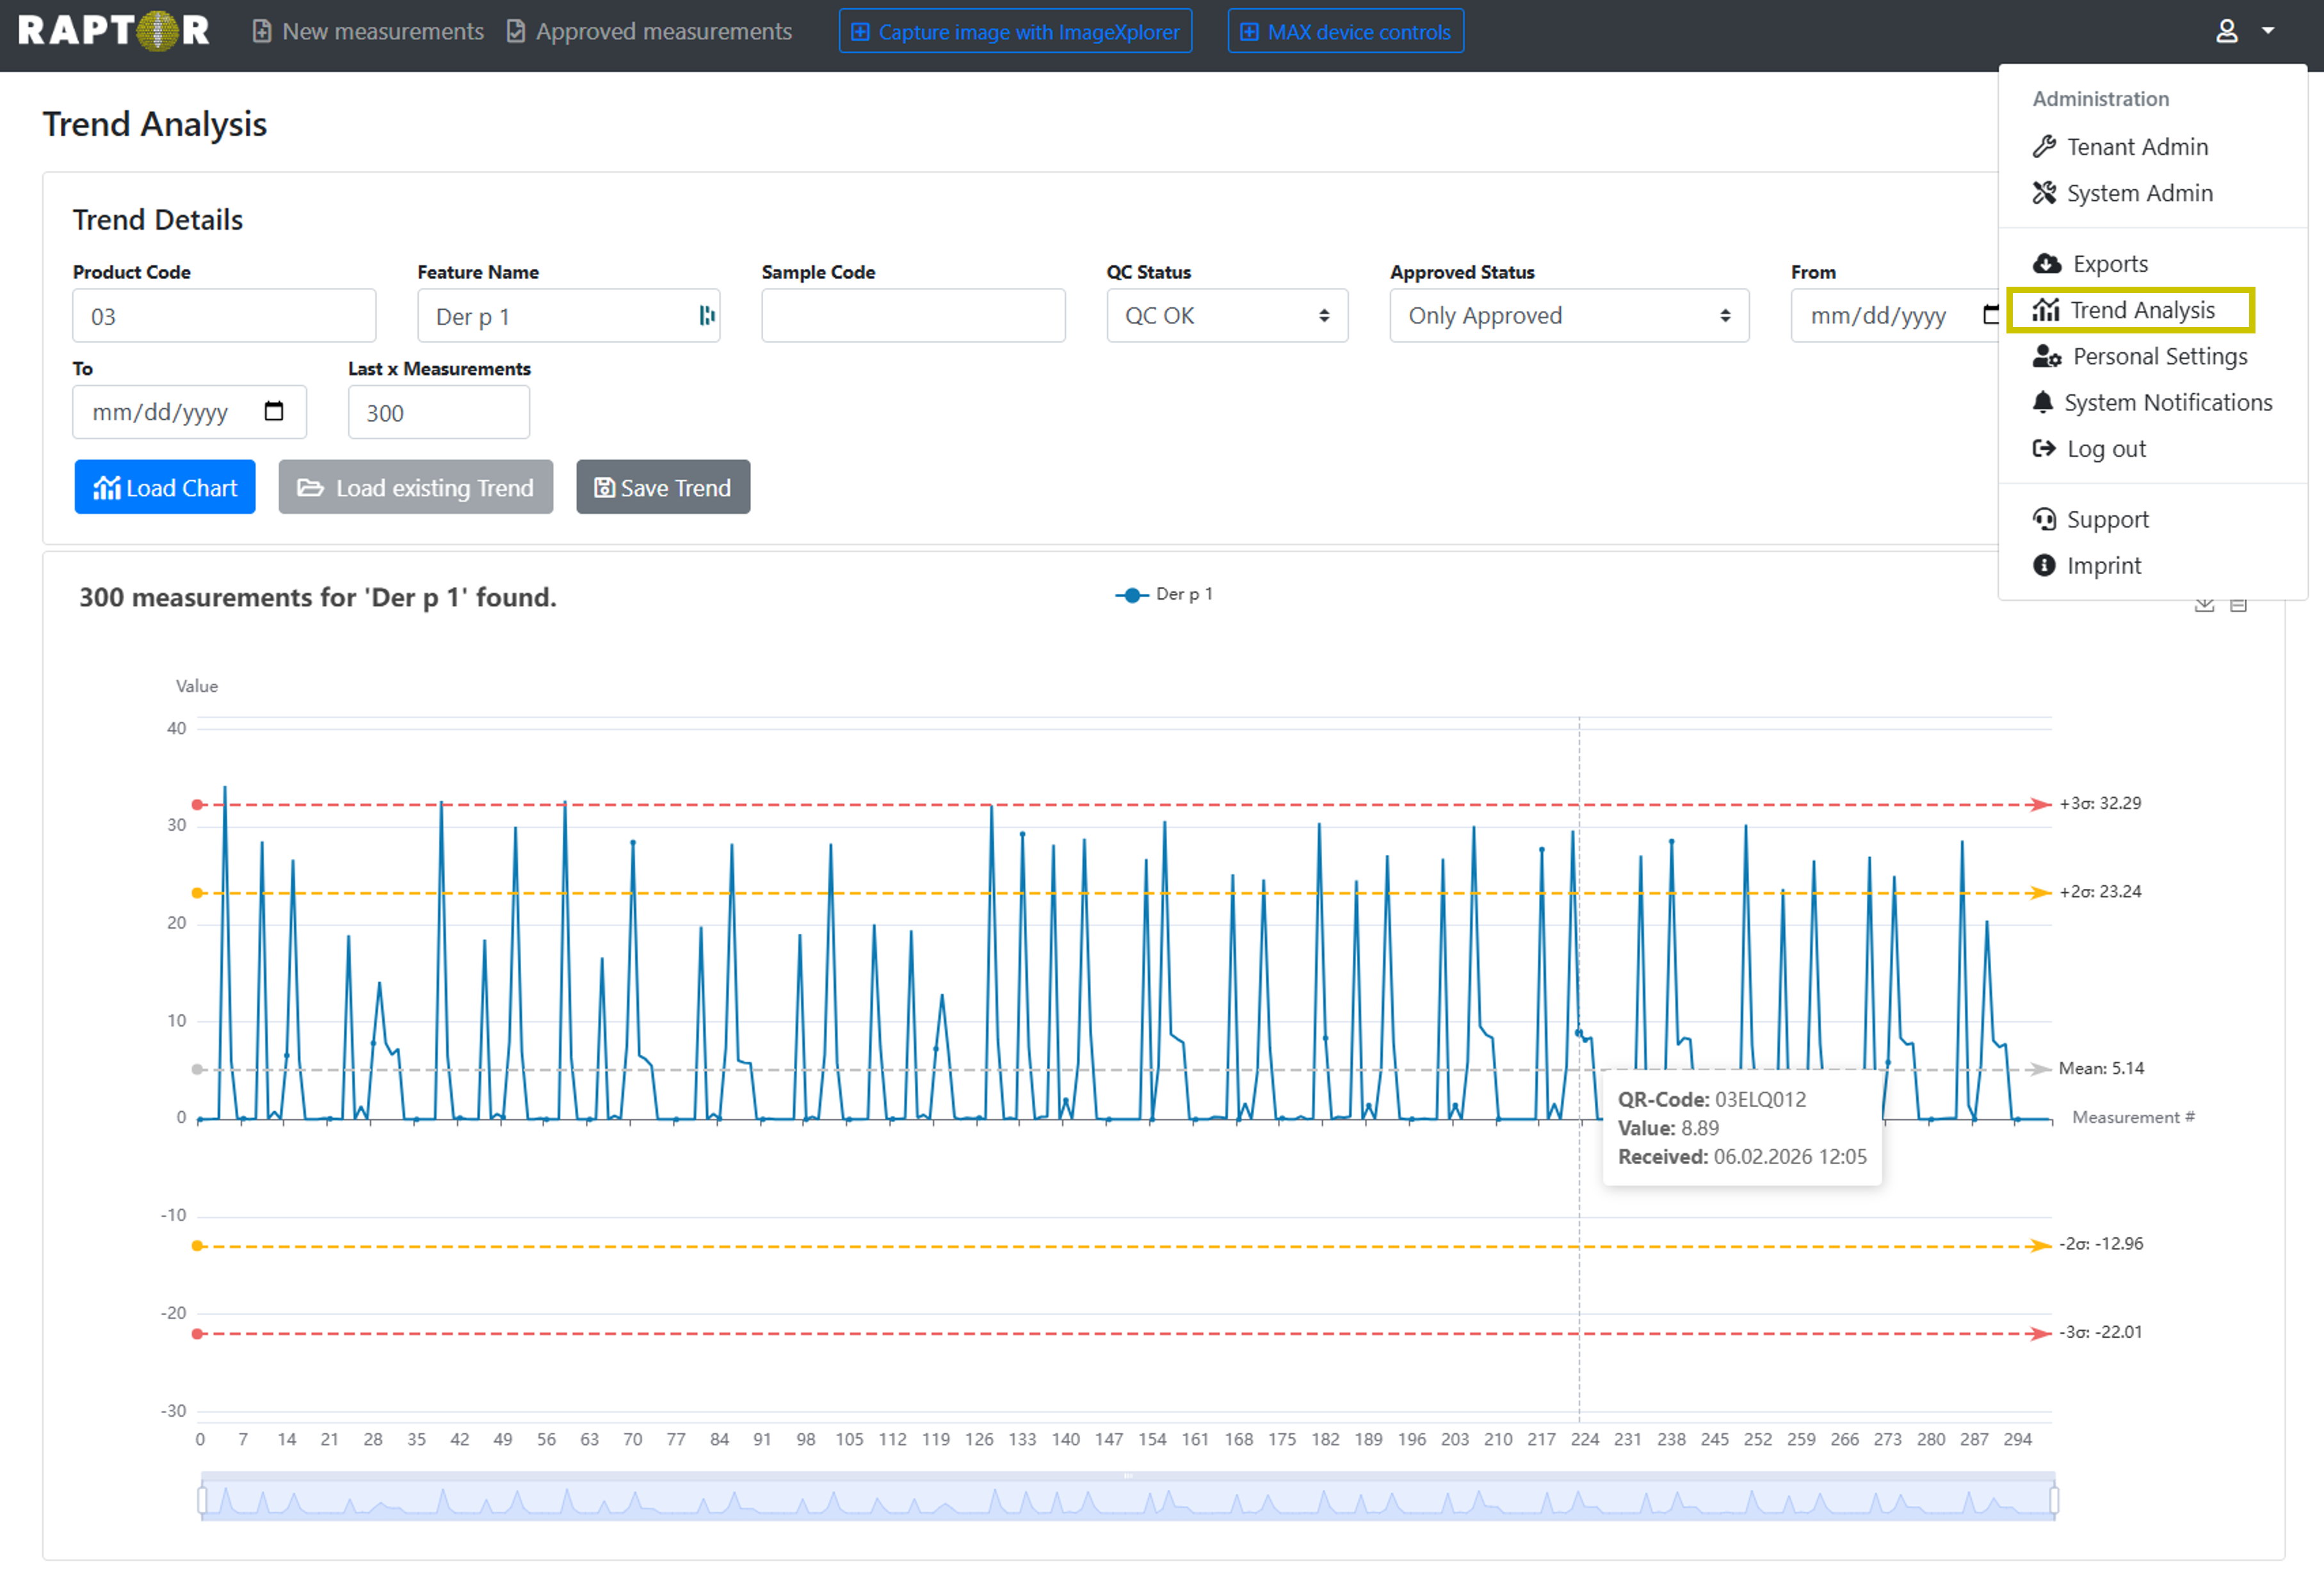The image size is (2324, 1584).
Task: Expand the QC Status dropdown
Action: click(x=1226, y=316)
